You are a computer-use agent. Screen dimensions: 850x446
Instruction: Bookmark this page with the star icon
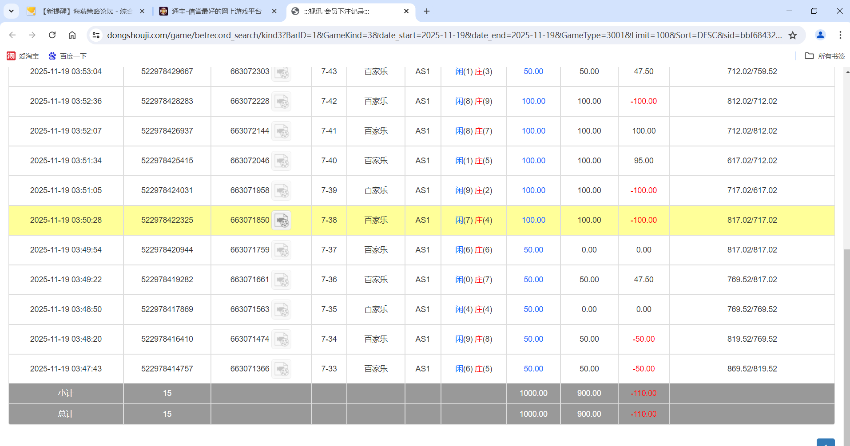(793, 35)
